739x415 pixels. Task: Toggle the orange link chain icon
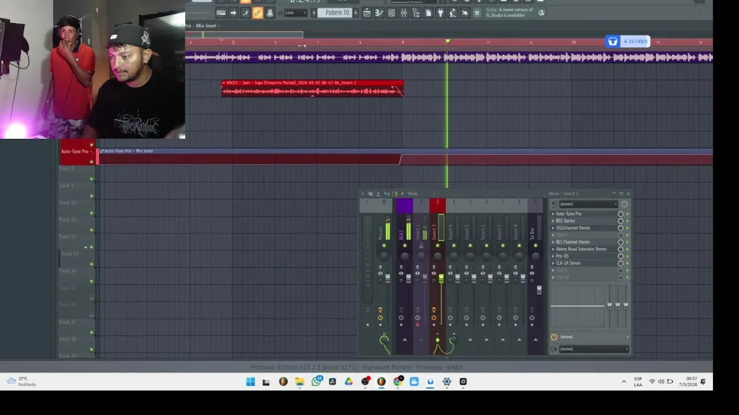click(x=257, y=13)
